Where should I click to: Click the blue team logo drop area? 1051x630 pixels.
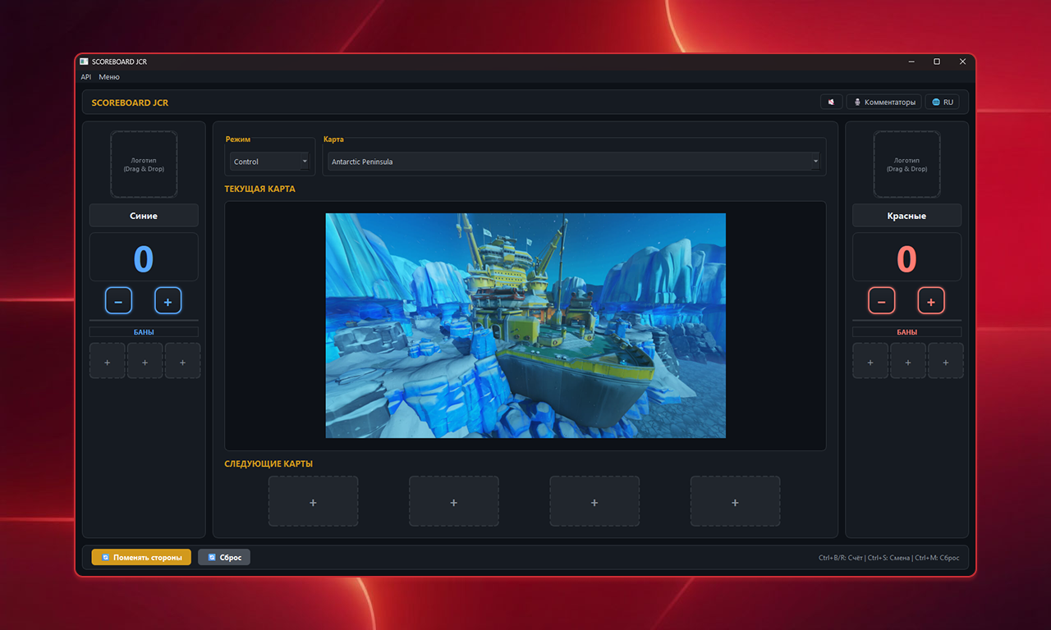tap(144, 164)
